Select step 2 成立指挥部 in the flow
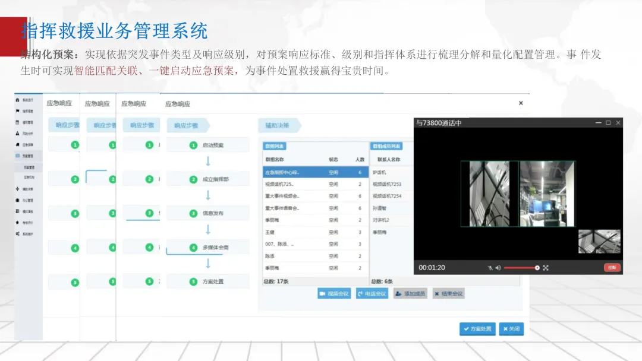642x361 pixels. tap(208, 179)
